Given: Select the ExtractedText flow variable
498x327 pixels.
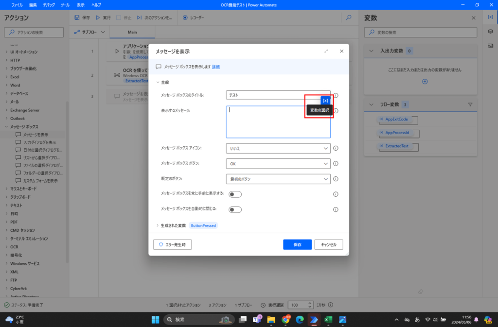Looking at the screenshot, I should click(397, 146).
